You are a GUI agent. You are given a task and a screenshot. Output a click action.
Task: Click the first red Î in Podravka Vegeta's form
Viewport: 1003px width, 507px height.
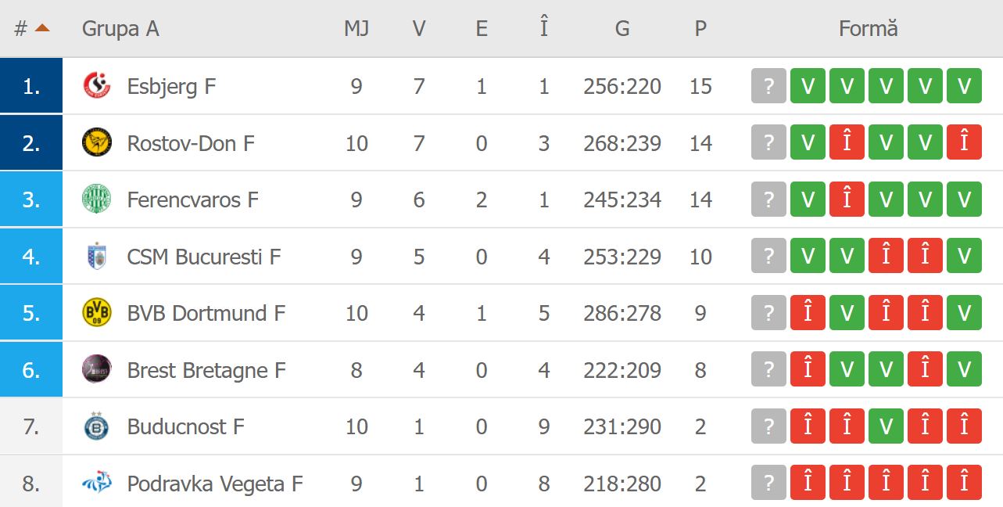click(808, 483)
